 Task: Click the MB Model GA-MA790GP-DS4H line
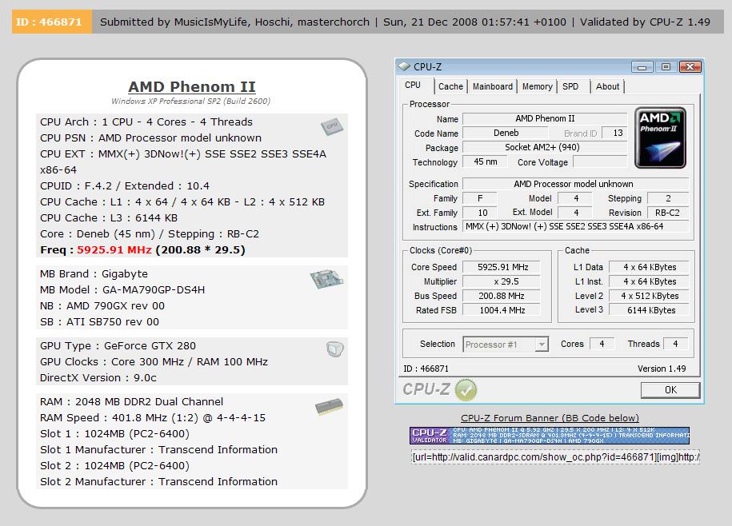(122, 290)
